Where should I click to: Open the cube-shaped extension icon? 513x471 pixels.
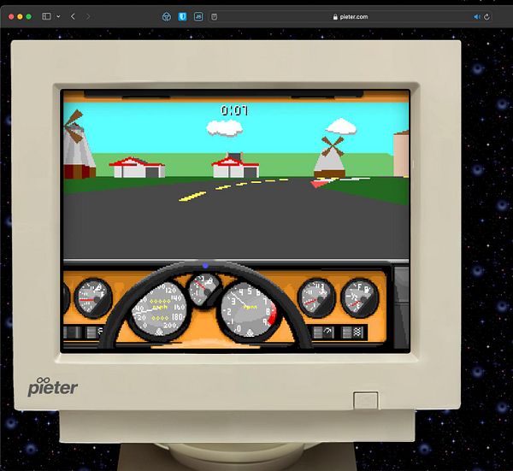(x=167, y=17)
